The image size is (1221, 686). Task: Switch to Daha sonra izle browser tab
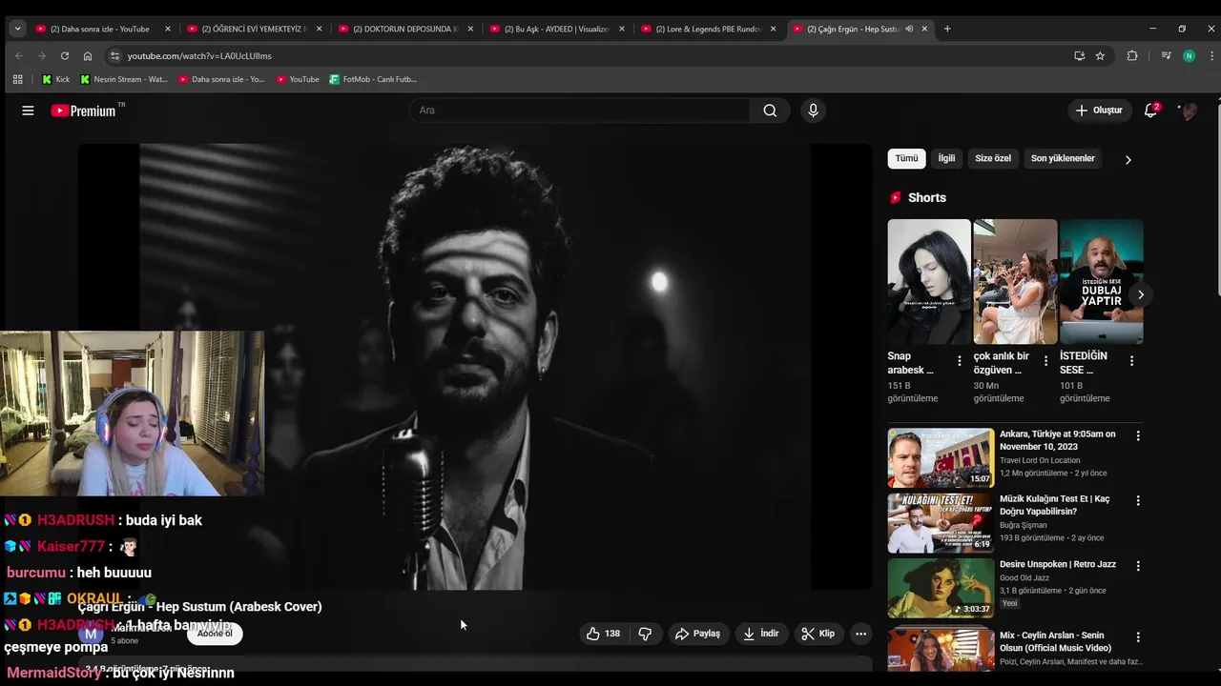104,29
